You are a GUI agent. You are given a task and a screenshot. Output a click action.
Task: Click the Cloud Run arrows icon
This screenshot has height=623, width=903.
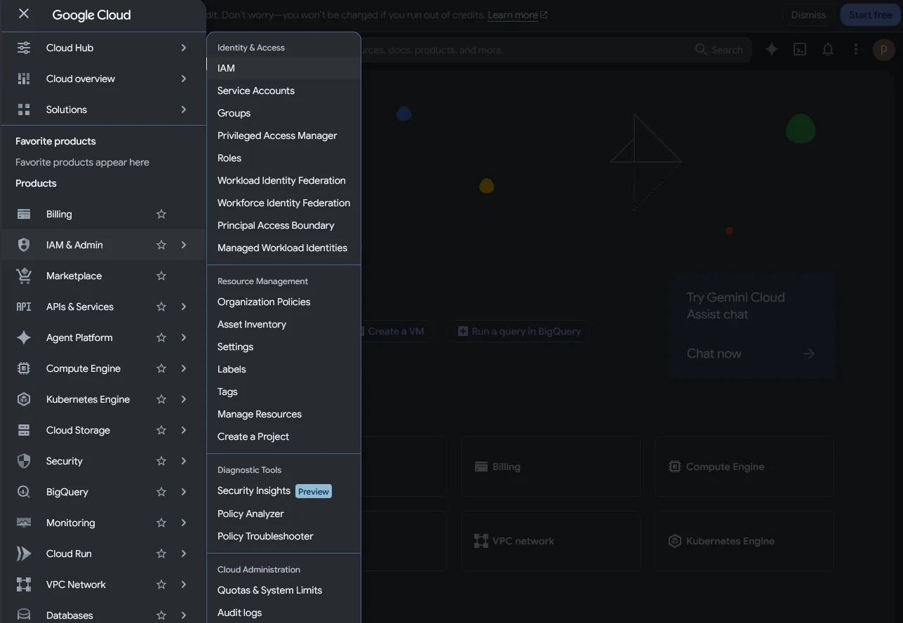24,554
